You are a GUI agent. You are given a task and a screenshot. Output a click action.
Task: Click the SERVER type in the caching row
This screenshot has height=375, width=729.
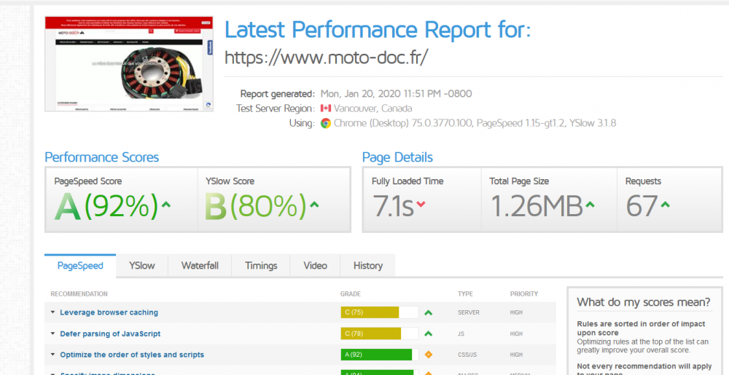pyautogui.click(x=469, y=313)
